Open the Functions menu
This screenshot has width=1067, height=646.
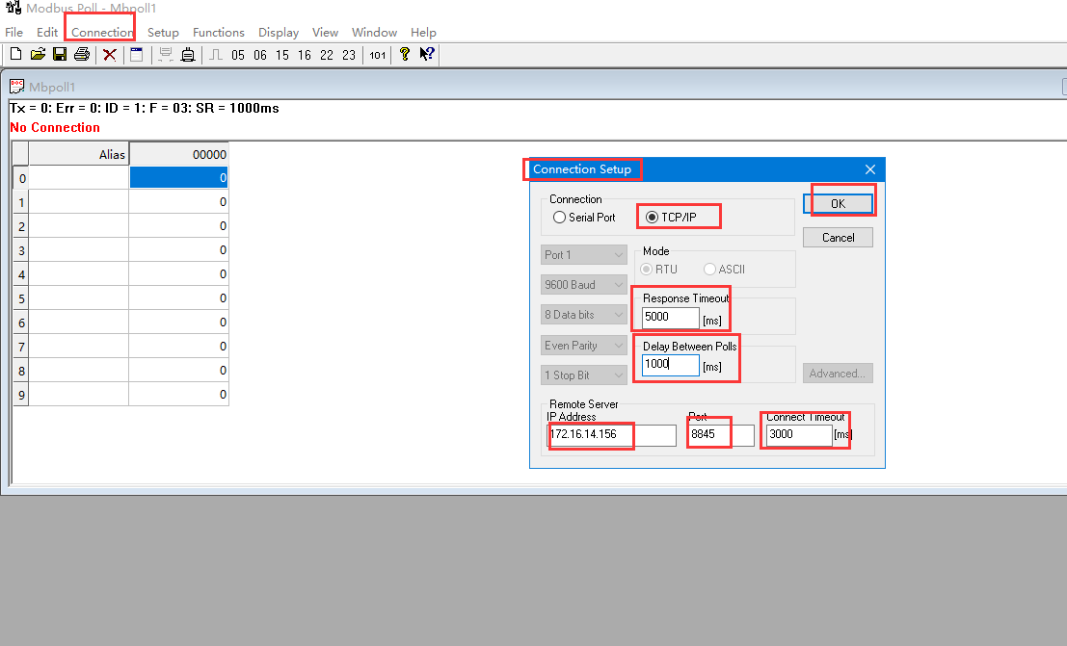pos(219,32)
